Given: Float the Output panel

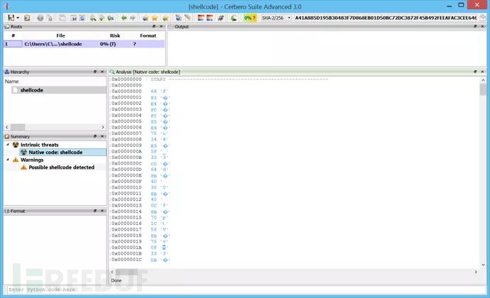Looking at the screenshot, I should click(475, 26).
